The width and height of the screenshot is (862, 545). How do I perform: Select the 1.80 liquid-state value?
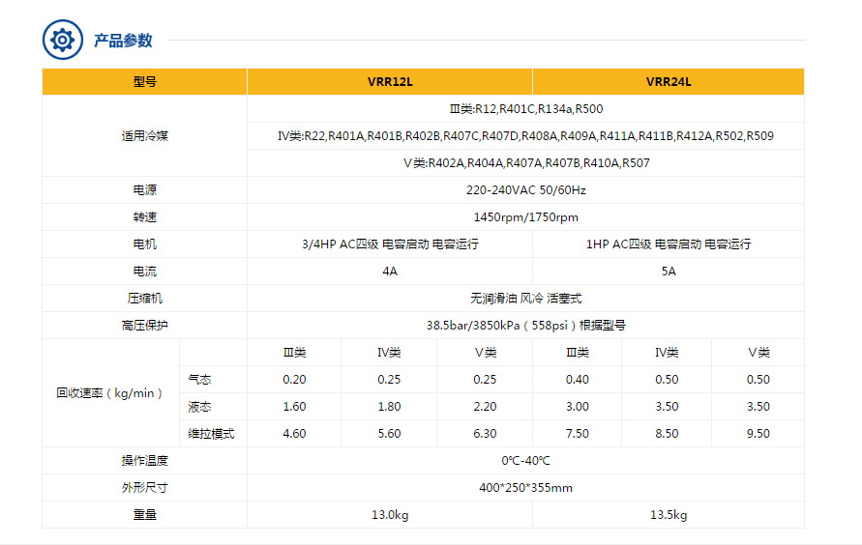click(389, 407)
